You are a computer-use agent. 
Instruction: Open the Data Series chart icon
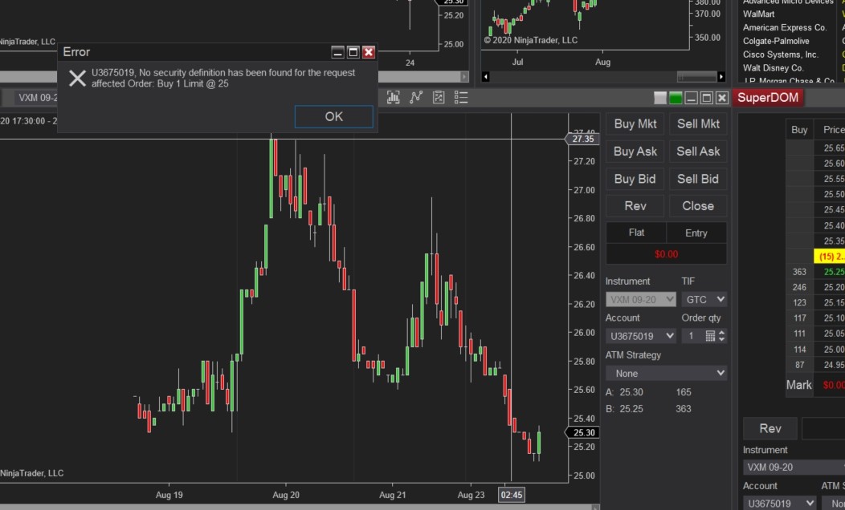[394, 97]
